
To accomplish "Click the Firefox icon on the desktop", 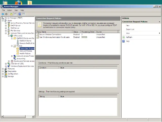I will [x=18, y=3].
